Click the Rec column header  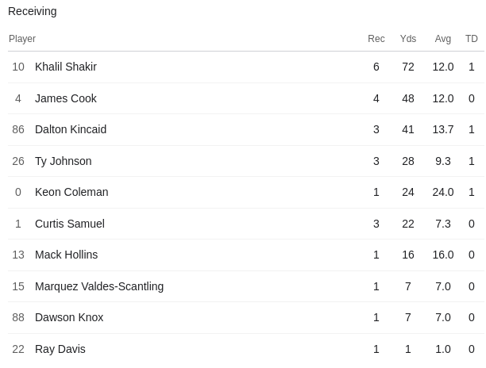click(376, 39)
